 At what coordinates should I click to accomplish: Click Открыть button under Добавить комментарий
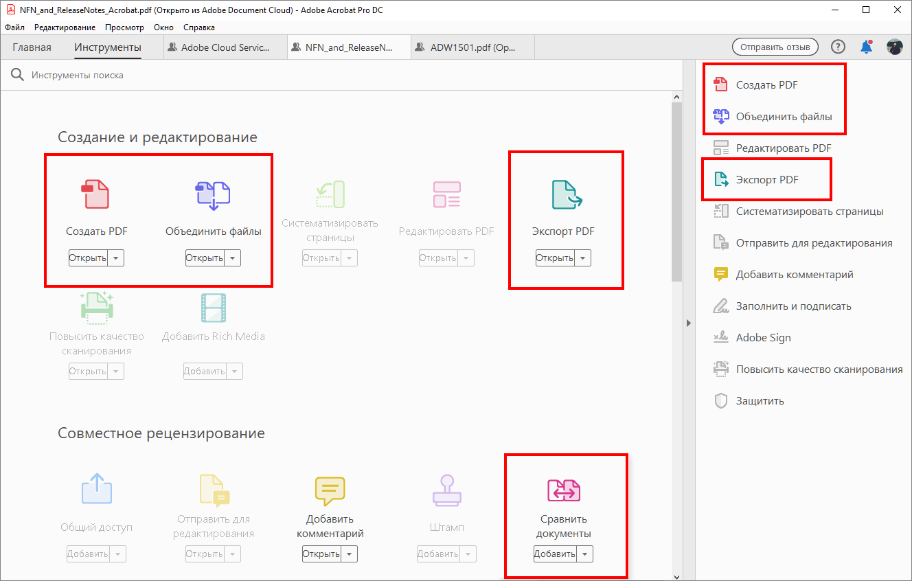coord(322,554)
